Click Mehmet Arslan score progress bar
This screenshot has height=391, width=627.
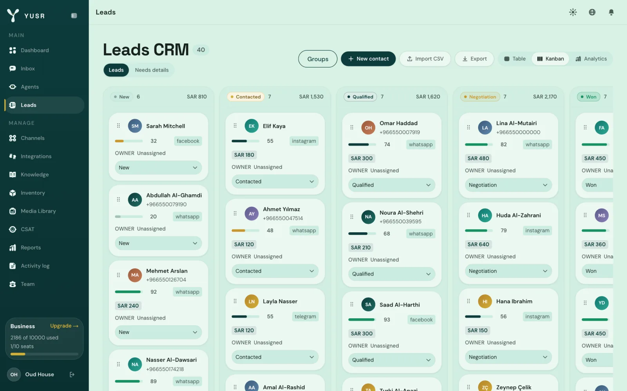129,292
